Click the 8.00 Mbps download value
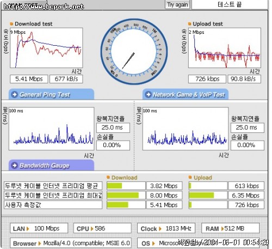272x249 pixels. coord(164,196)
